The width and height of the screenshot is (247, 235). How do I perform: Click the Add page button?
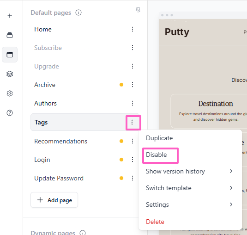[x=54, y=200]
